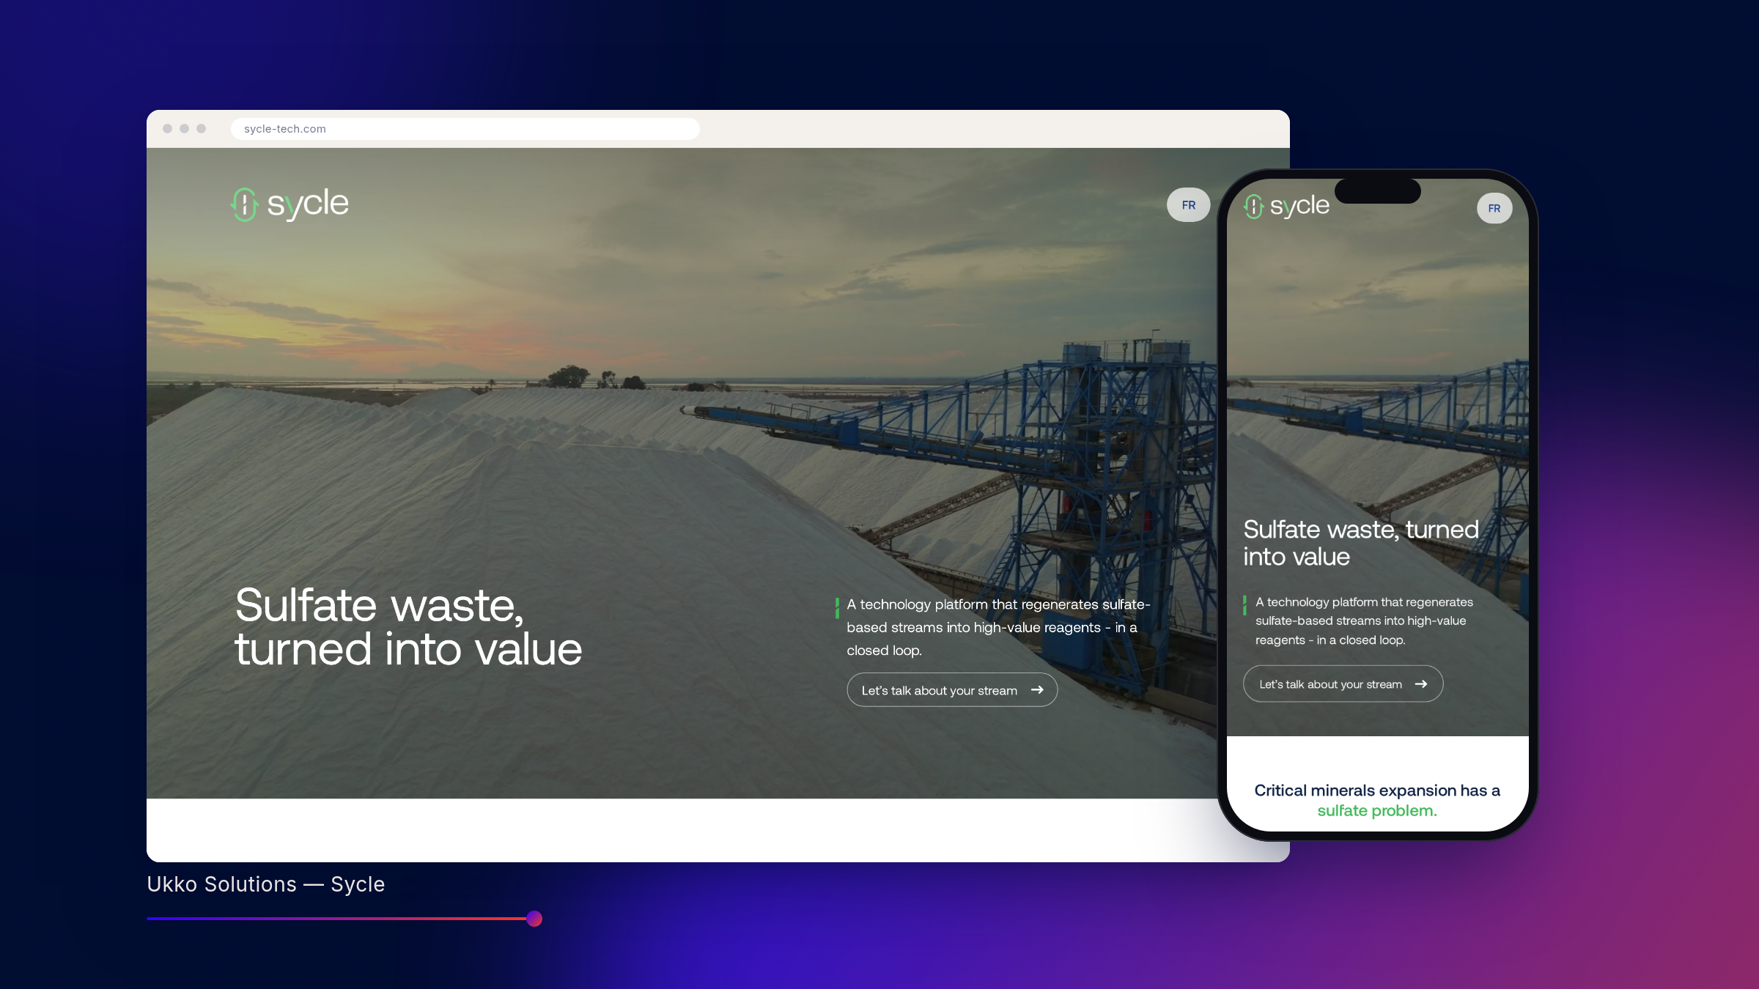Click the desktop headline 'Sulfate waste, turned into value'
Screen dimensions: 1759x989
(x=408, y=627)
